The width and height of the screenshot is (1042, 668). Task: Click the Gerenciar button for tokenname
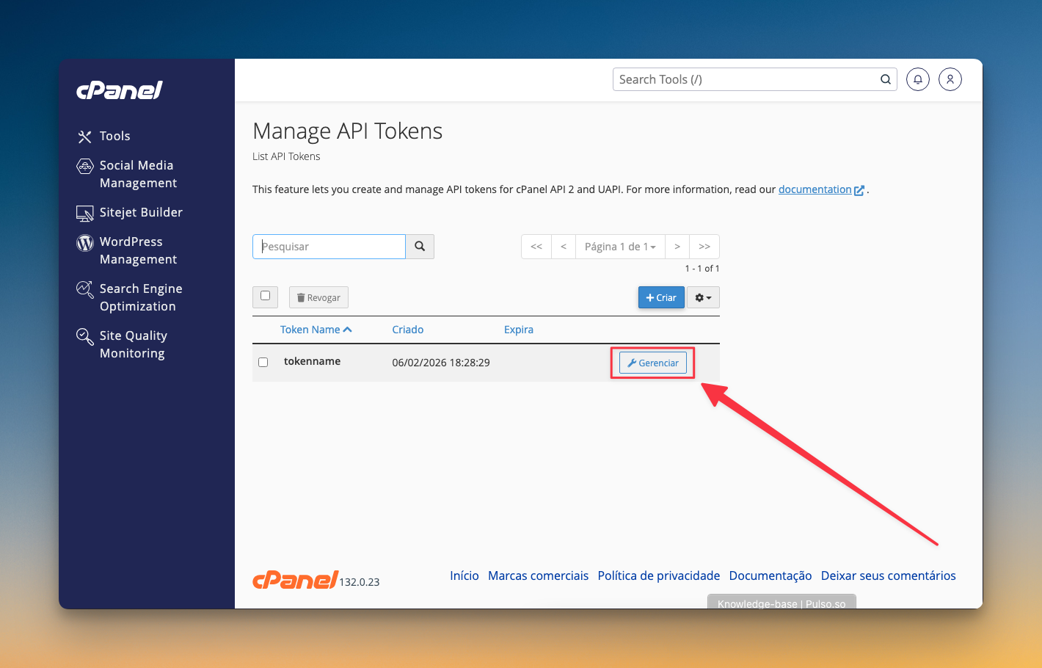pos(652,363)
